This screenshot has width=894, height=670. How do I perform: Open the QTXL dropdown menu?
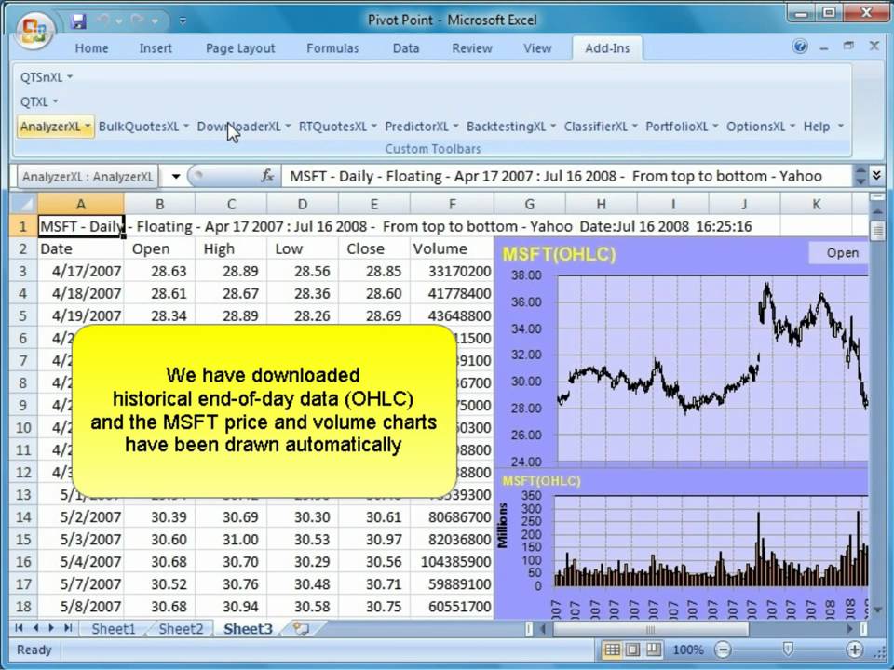[x=39, y=102]
